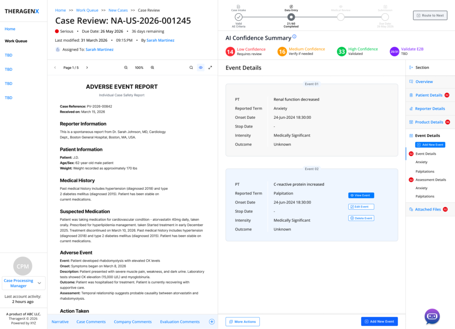The image size is (455, 329).
Task: Click the TheragenX logo
Action: 22,11
